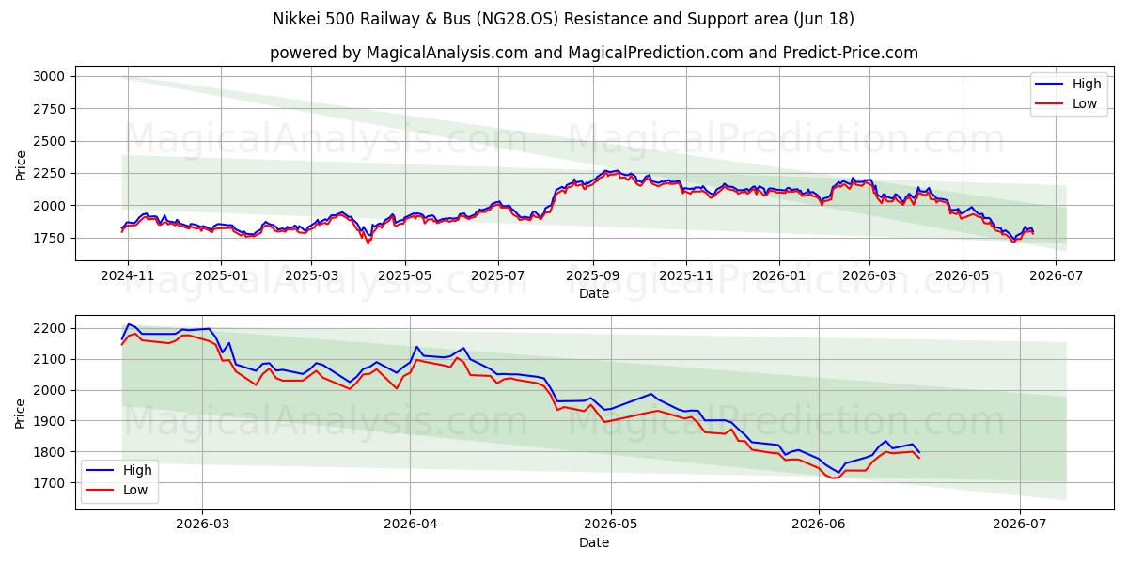Click the 2026-07 tick on top chart

(1056, 275)
